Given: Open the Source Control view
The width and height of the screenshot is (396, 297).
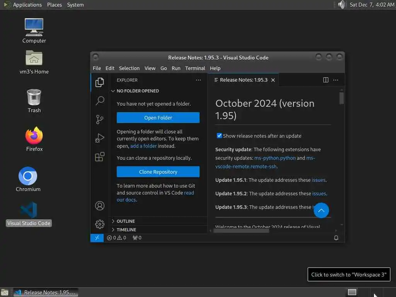Looking at the screenshot, I should (99, 119).
